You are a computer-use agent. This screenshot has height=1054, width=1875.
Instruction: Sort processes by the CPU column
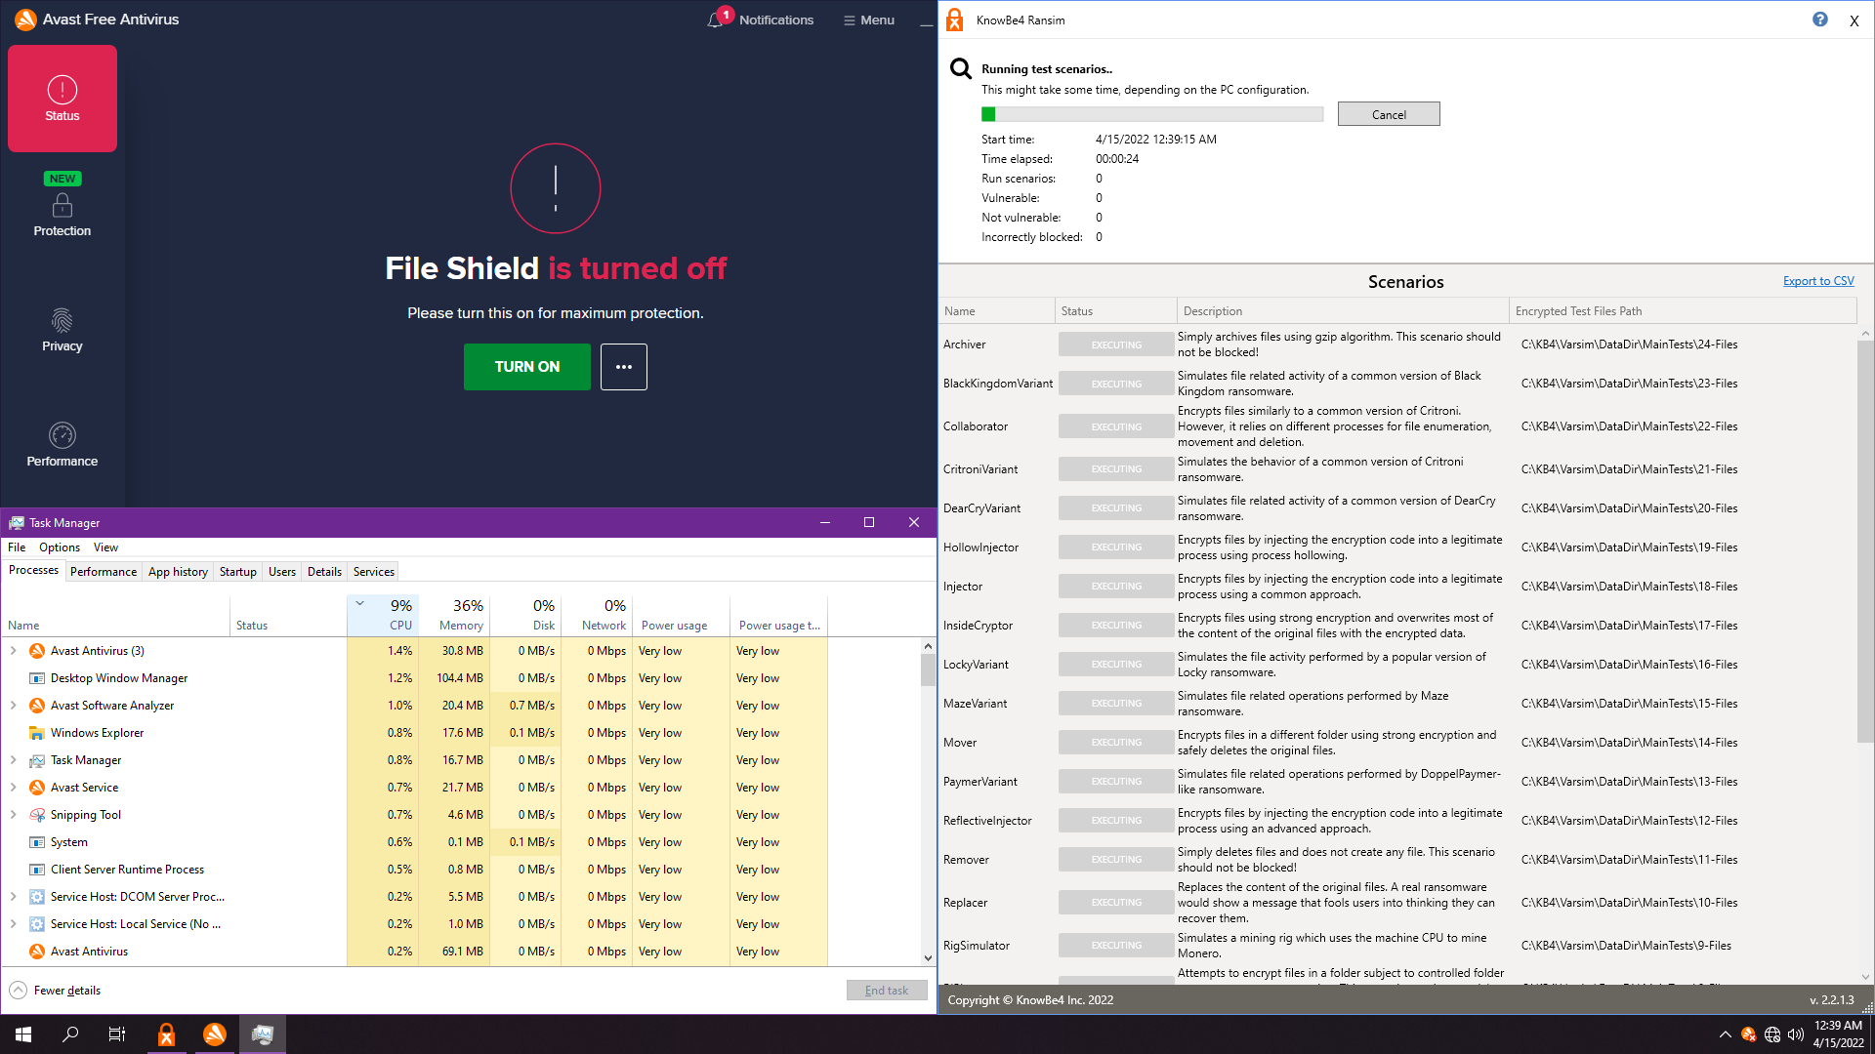click(x=383, y=615)
